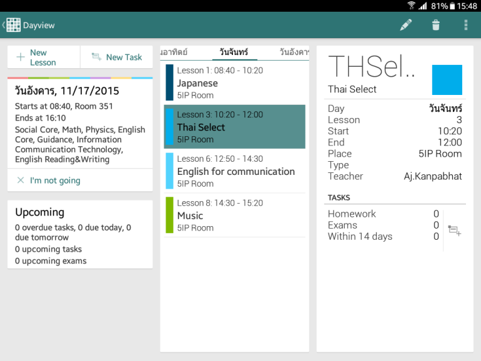This screenshot has width=481, height=361.
Task: Open the Upcoming tasks card
Action: tap(80, 235)
